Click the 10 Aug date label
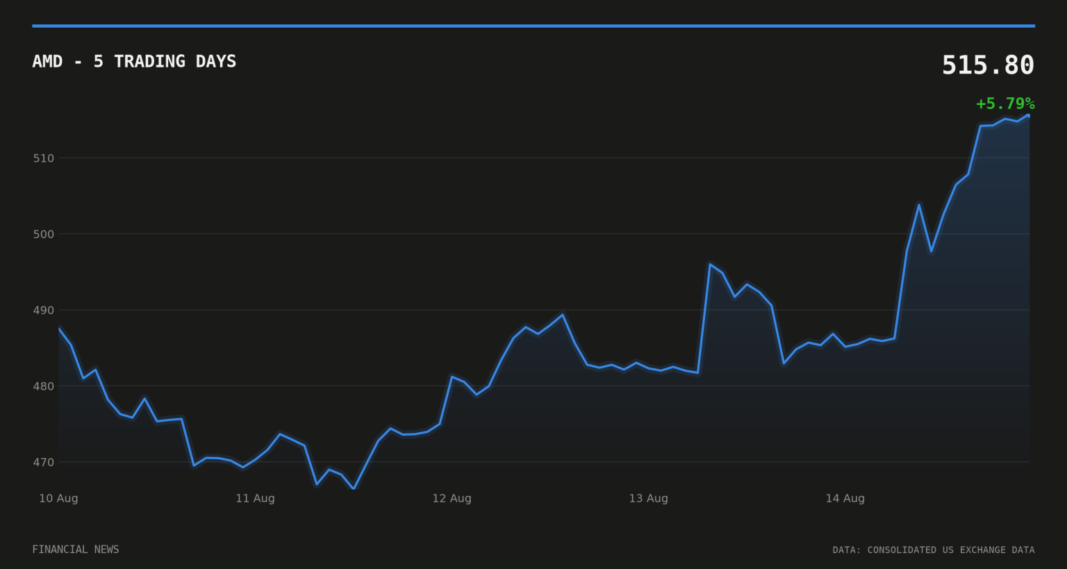This screenshot has width=1067, height=569. (x=58, y=498)
